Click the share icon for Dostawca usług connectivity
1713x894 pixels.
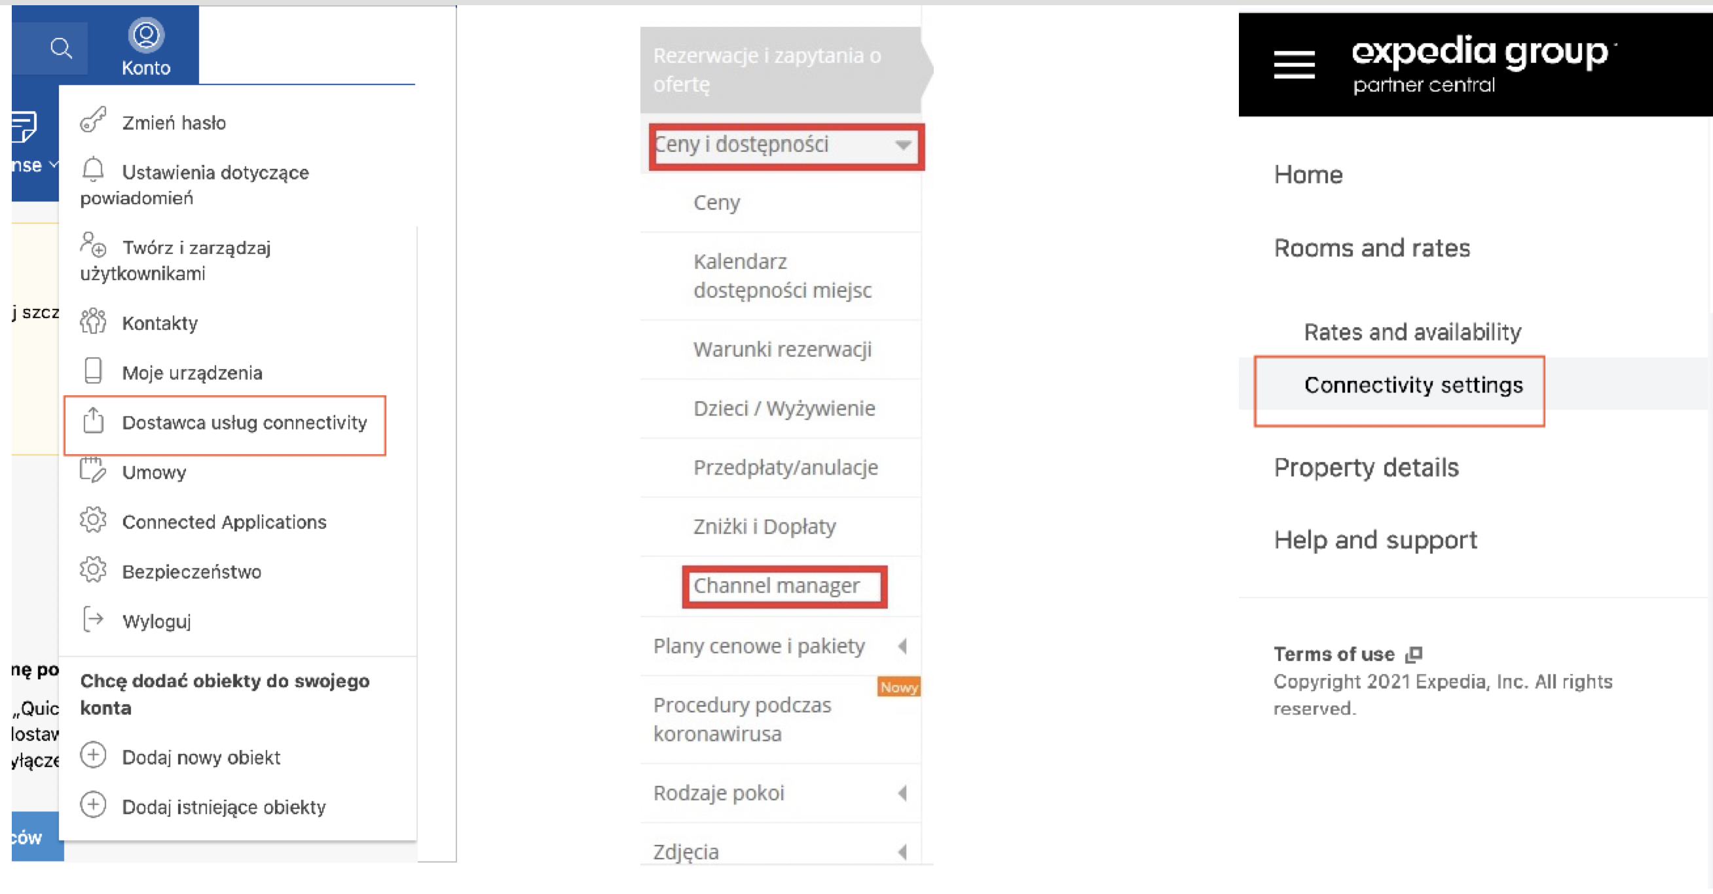click(x=93, y=421)
